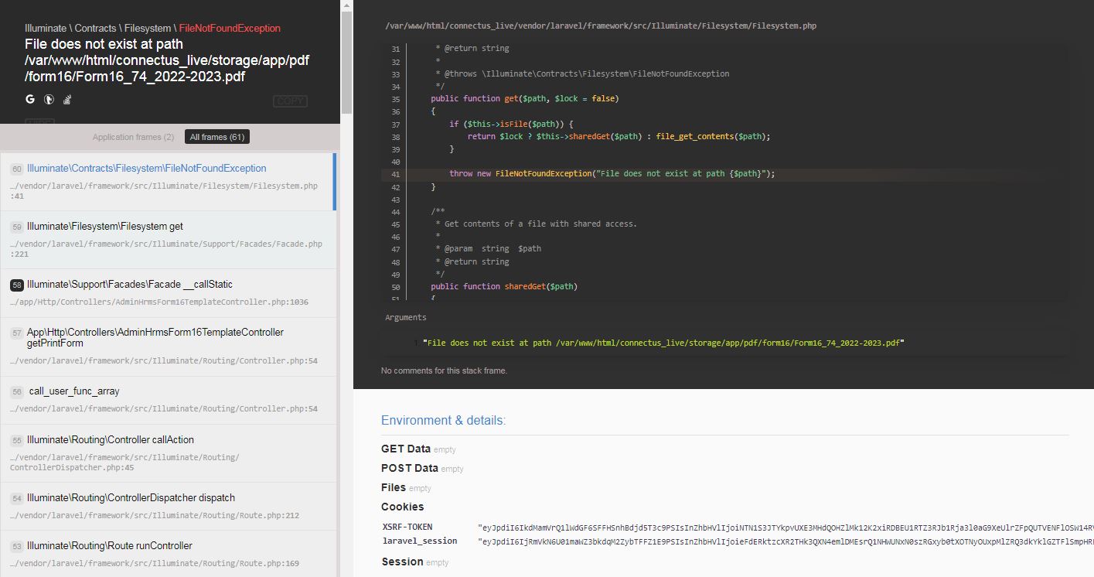Viewport: 1094px width, 577px height.
Task: Click the POST Data section label
Action: tap(410, 468)
